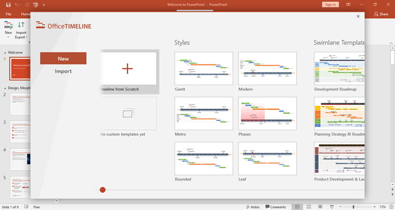
Task: Start Slide Show from status bar icon
Action: (332, 207)
